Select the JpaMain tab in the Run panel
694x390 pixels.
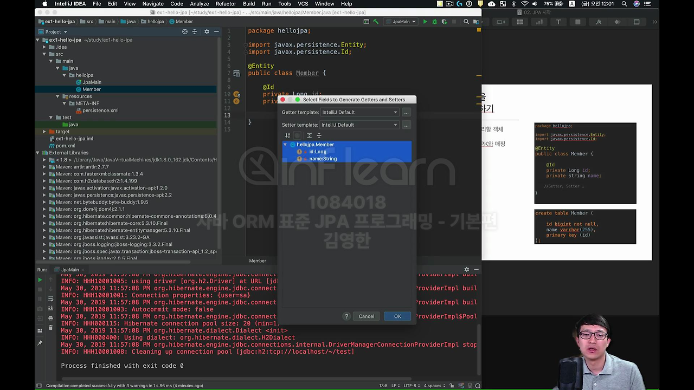70,269
